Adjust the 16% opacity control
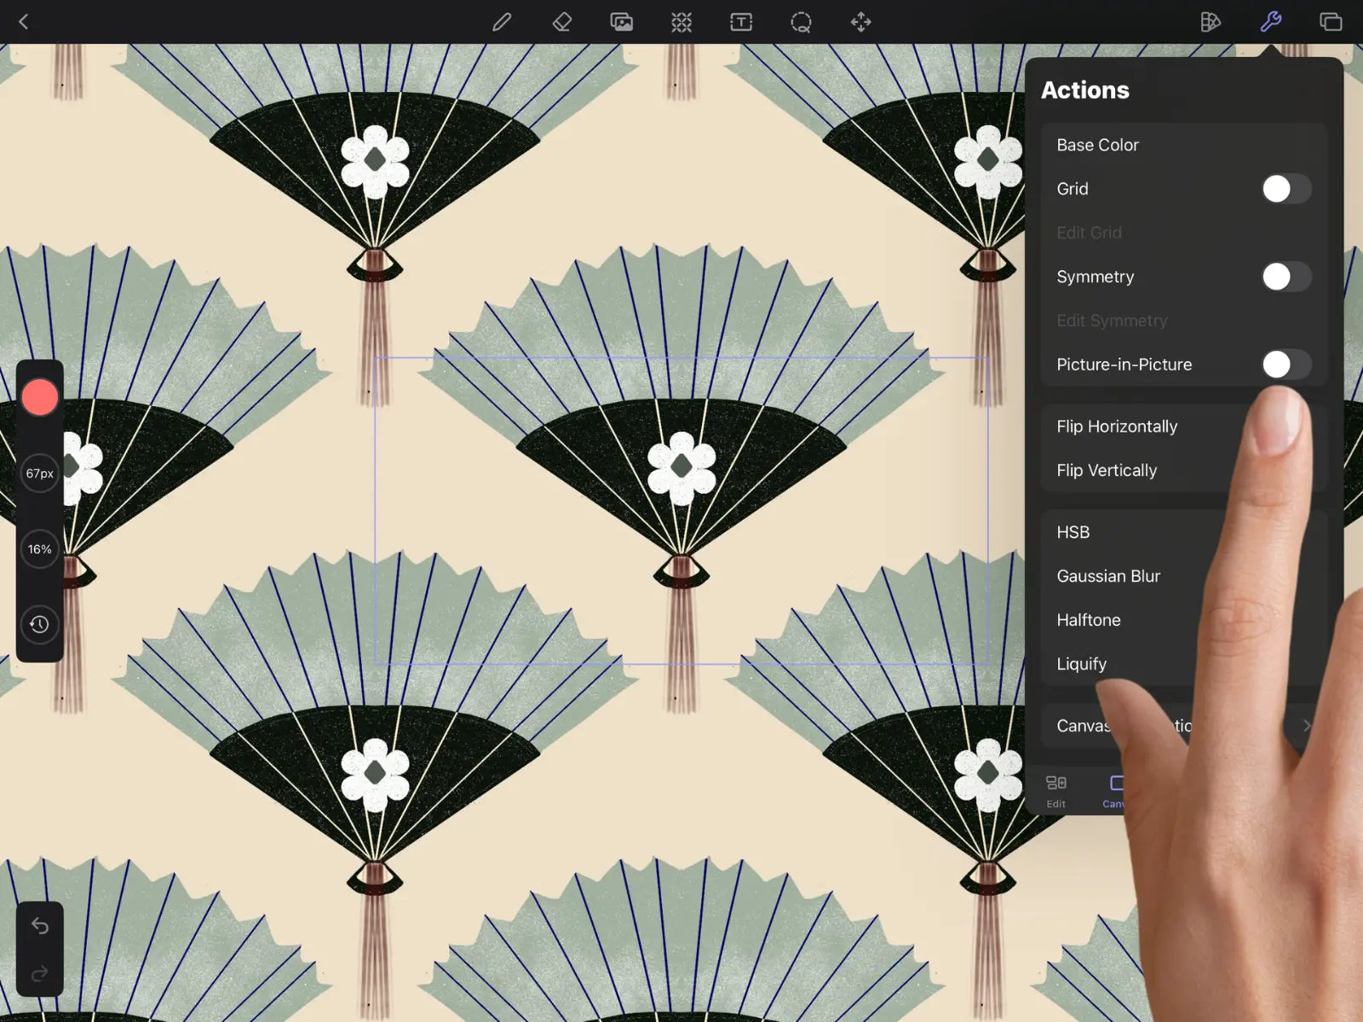Screen dimensions: 1363x1022 pyautogui.click(x=39, y=549)
